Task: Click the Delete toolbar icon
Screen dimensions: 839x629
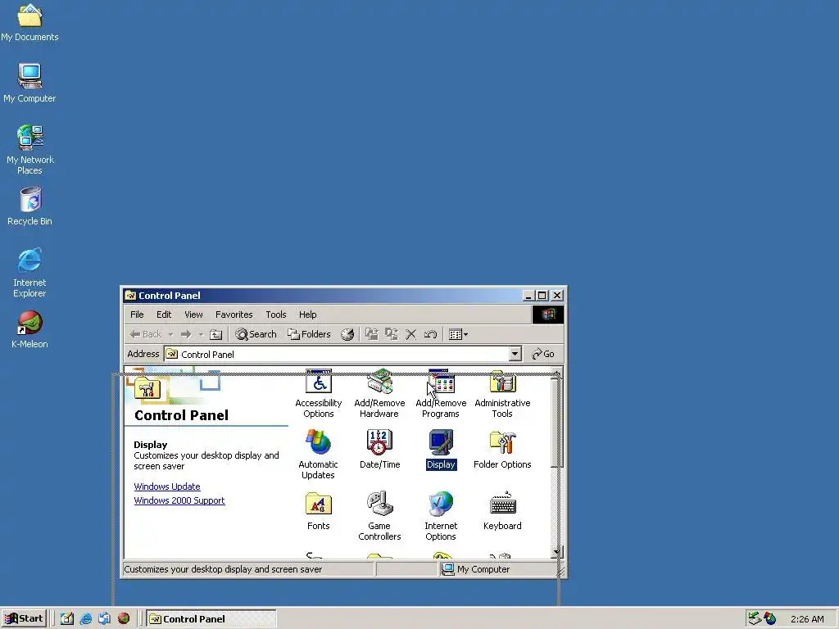Action: pos(411,334)
